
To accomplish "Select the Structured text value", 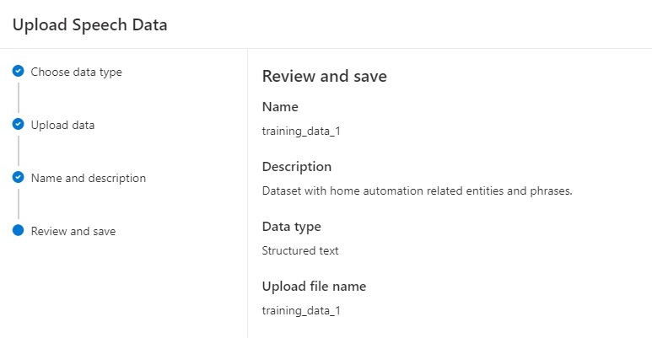I will tap(300, 250).
